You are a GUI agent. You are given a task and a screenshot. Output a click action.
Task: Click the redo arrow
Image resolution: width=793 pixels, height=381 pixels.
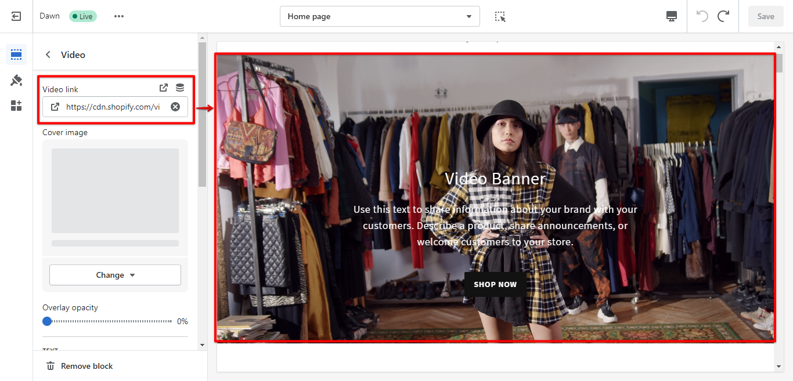click(x=723, y=16)
